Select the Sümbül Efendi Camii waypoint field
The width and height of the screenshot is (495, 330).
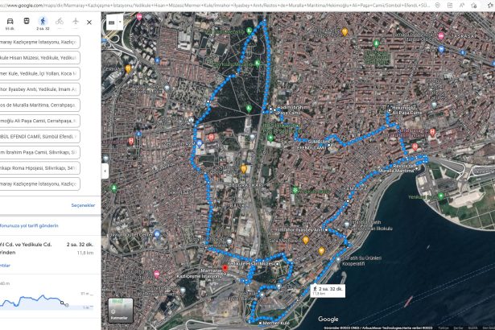39,136
